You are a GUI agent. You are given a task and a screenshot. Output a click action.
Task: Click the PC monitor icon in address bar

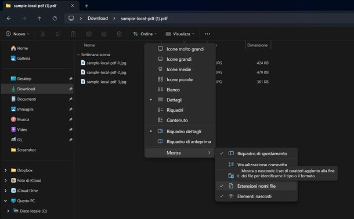(x=71, y=19)
